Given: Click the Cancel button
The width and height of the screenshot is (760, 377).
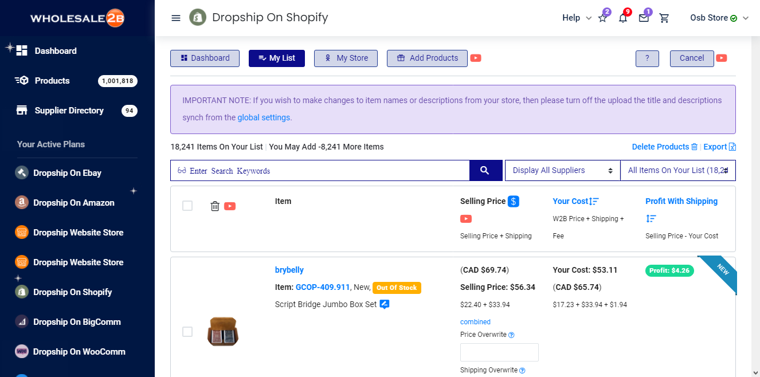Looking at the screenshot, I should (692, 58).
